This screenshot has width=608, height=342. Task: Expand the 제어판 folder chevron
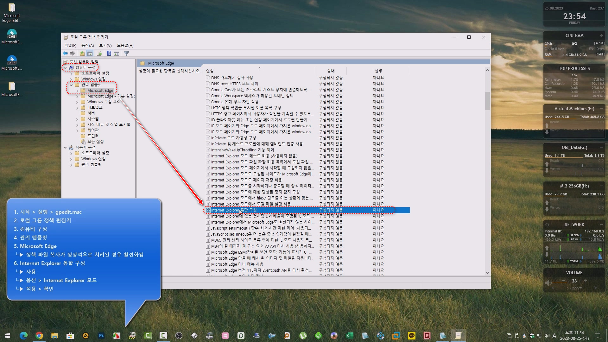click(77, 130)
